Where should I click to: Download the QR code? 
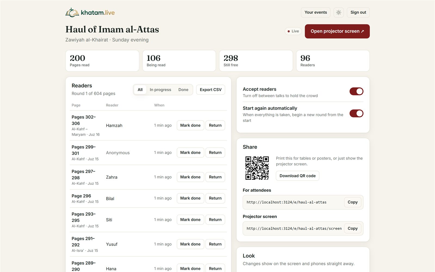297,176
